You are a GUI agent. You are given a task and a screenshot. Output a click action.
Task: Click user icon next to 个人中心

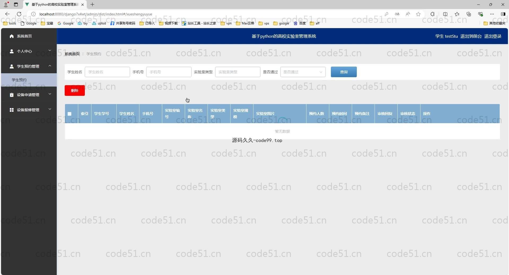click(x=12, y=51)
